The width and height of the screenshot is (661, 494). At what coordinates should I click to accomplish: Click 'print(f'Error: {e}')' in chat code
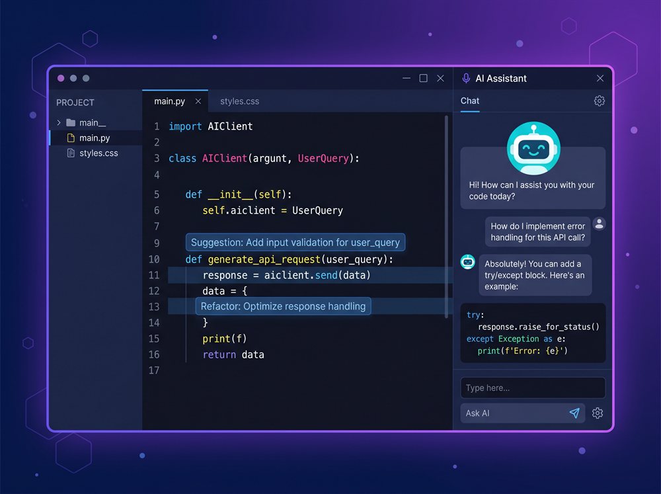(522, 351)
